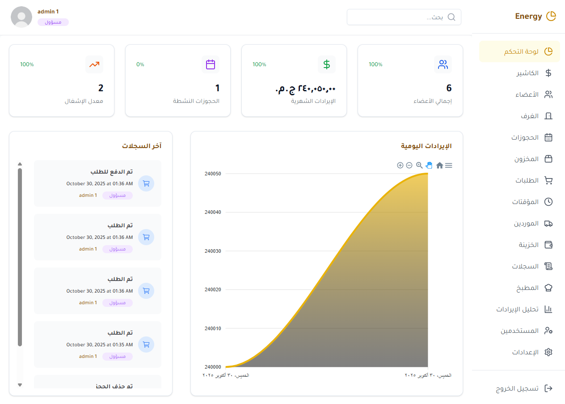
Task: Toggle the chart panning hand tool
Action: tap(429, 165)
